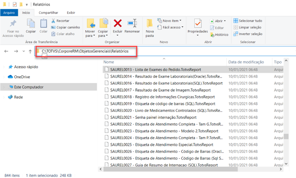This screenshot has width=296, height=178.
Task: Click the Copiar ribbon icon
Action: click(31, 23)
